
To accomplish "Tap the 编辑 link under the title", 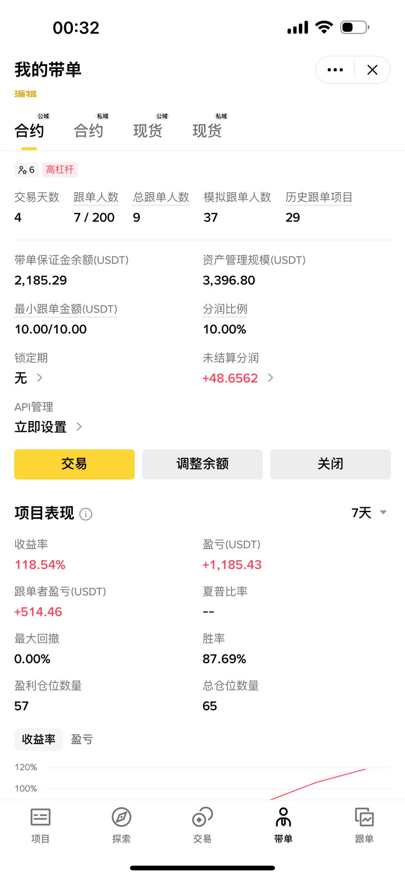I will pos(25,94).
